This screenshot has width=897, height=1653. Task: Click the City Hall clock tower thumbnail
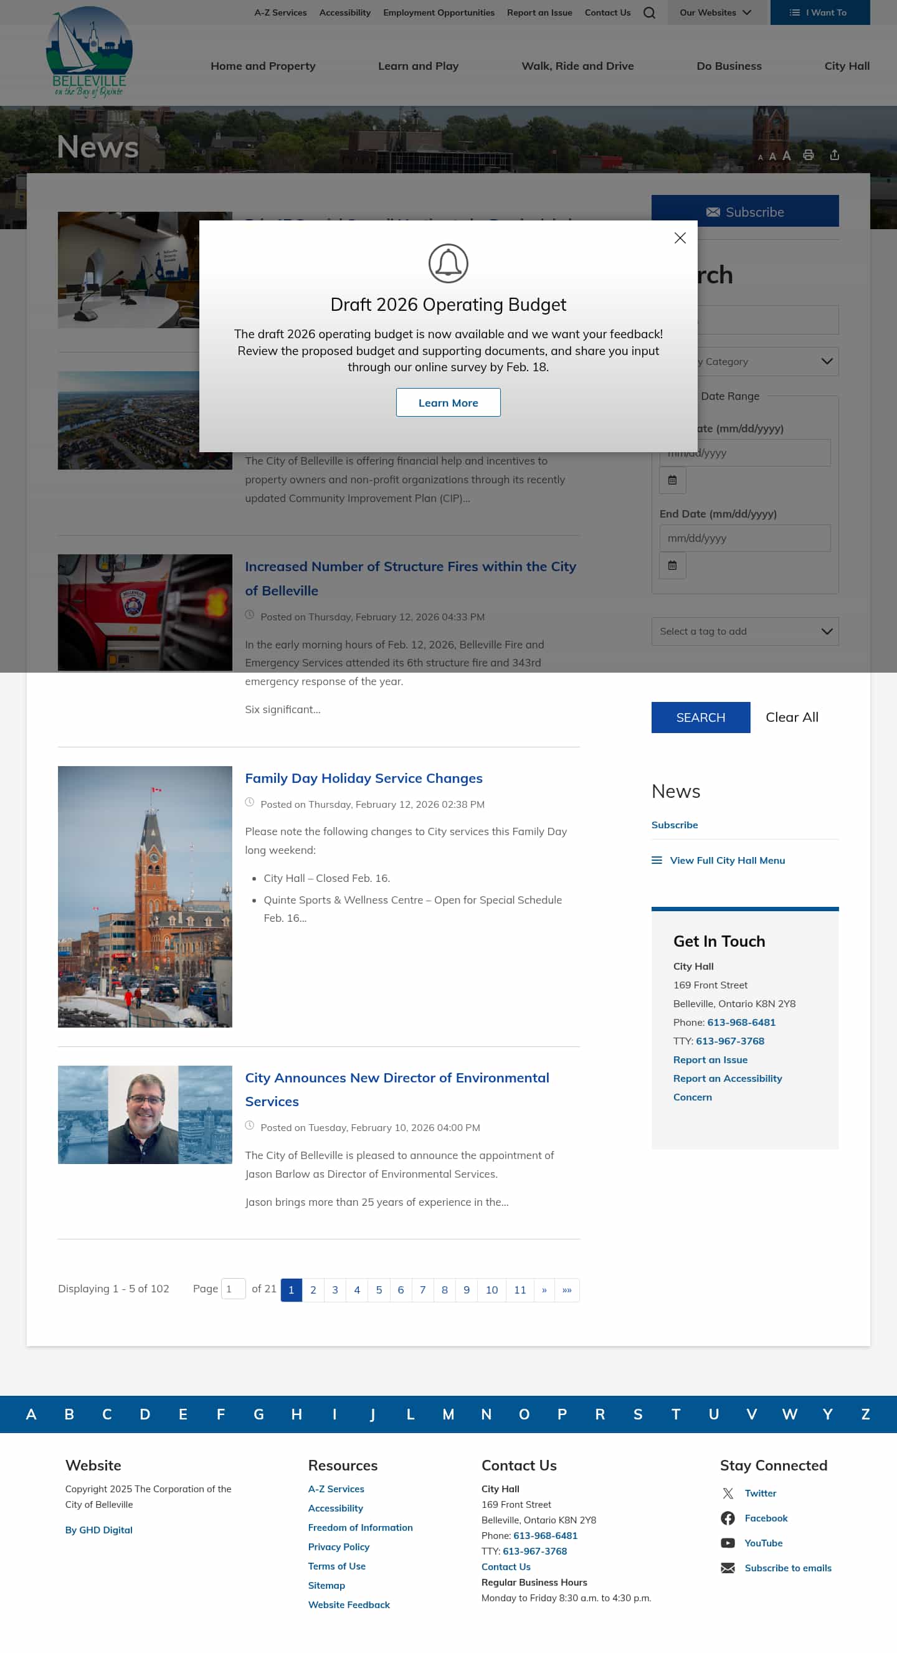click(x=145, y=896)
